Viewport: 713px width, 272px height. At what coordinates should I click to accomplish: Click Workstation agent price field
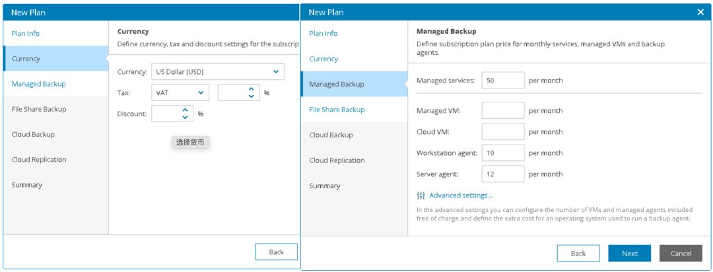click(503, 153)
